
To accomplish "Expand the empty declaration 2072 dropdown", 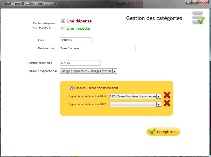I will pyautogui.click(x=159, y=104).
